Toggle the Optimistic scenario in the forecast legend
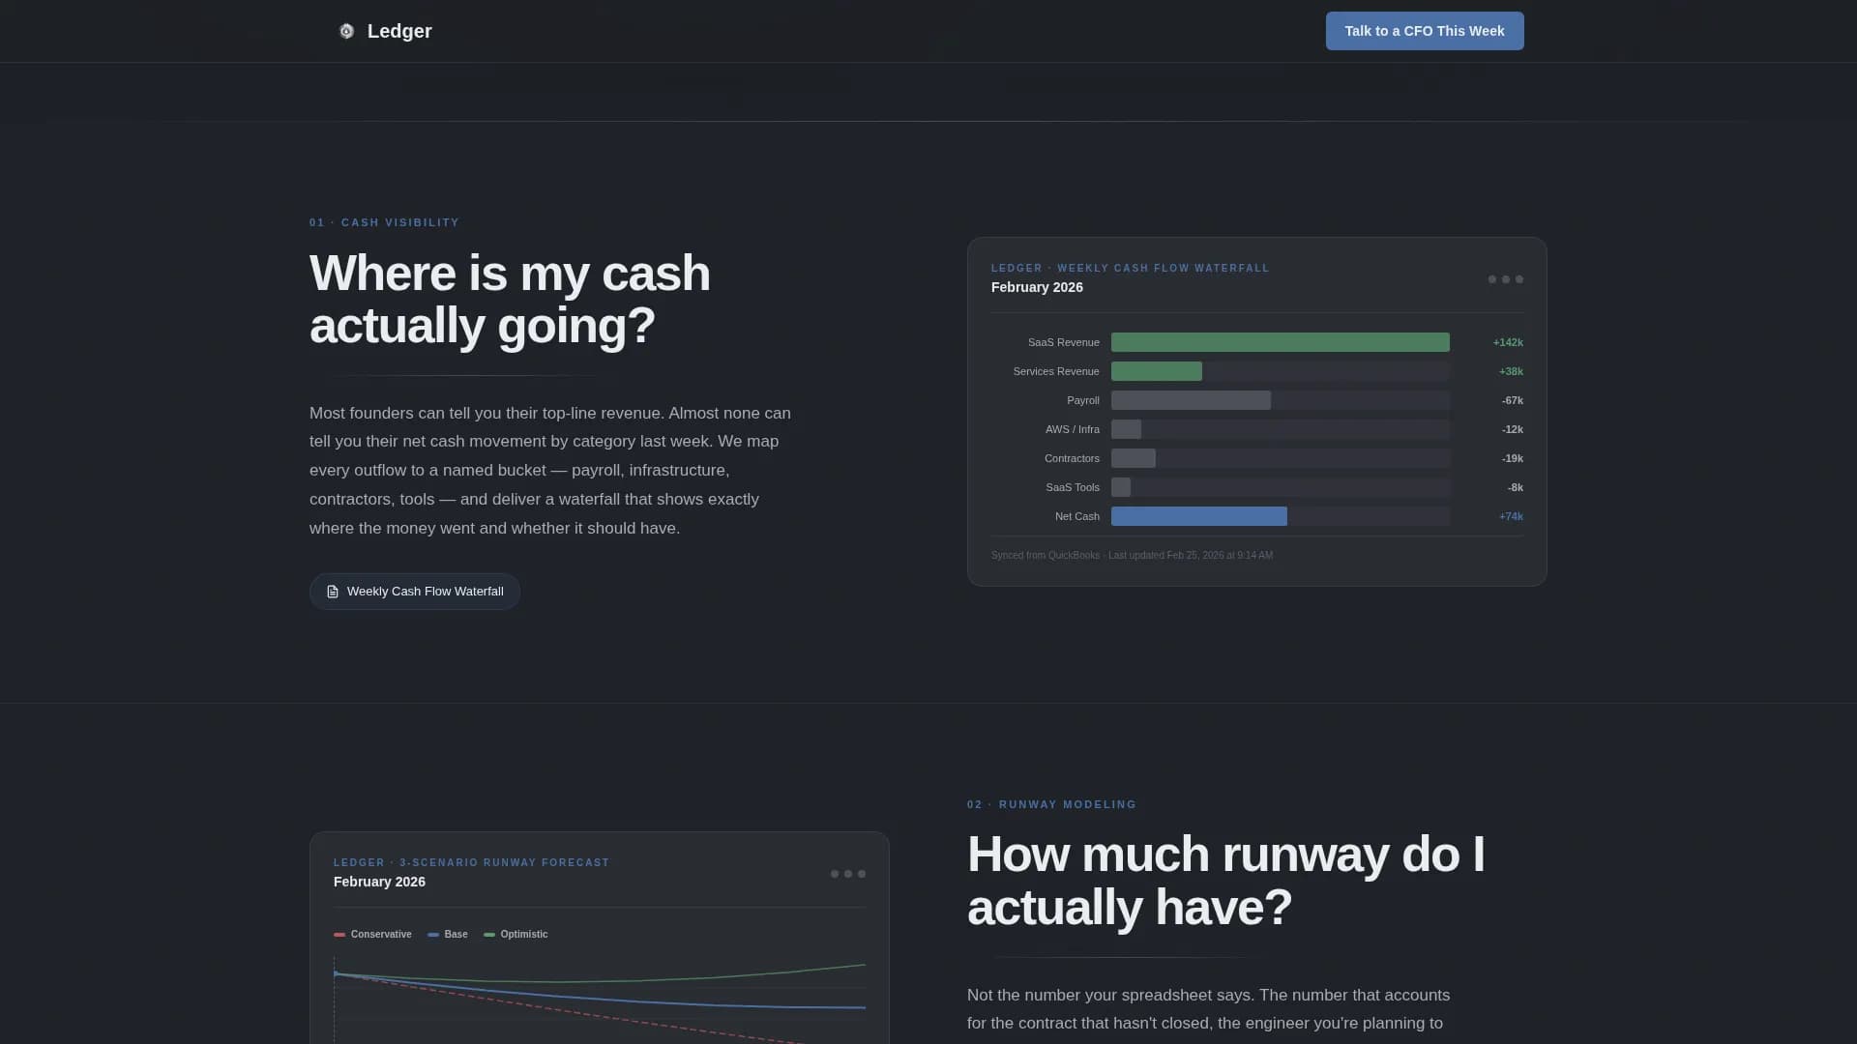 click(x=516, y=934)
